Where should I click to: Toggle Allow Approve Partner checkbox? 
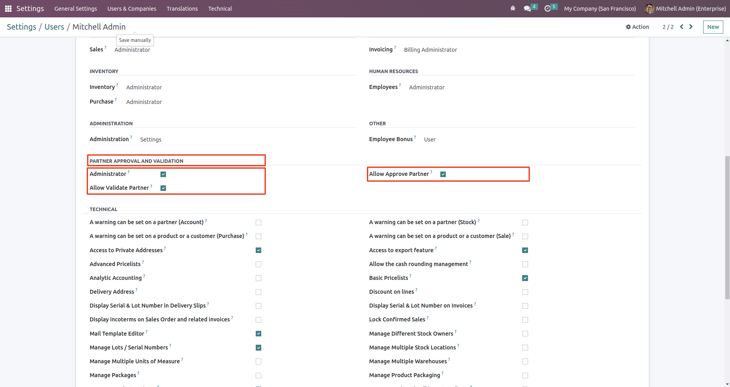point(443,174)
